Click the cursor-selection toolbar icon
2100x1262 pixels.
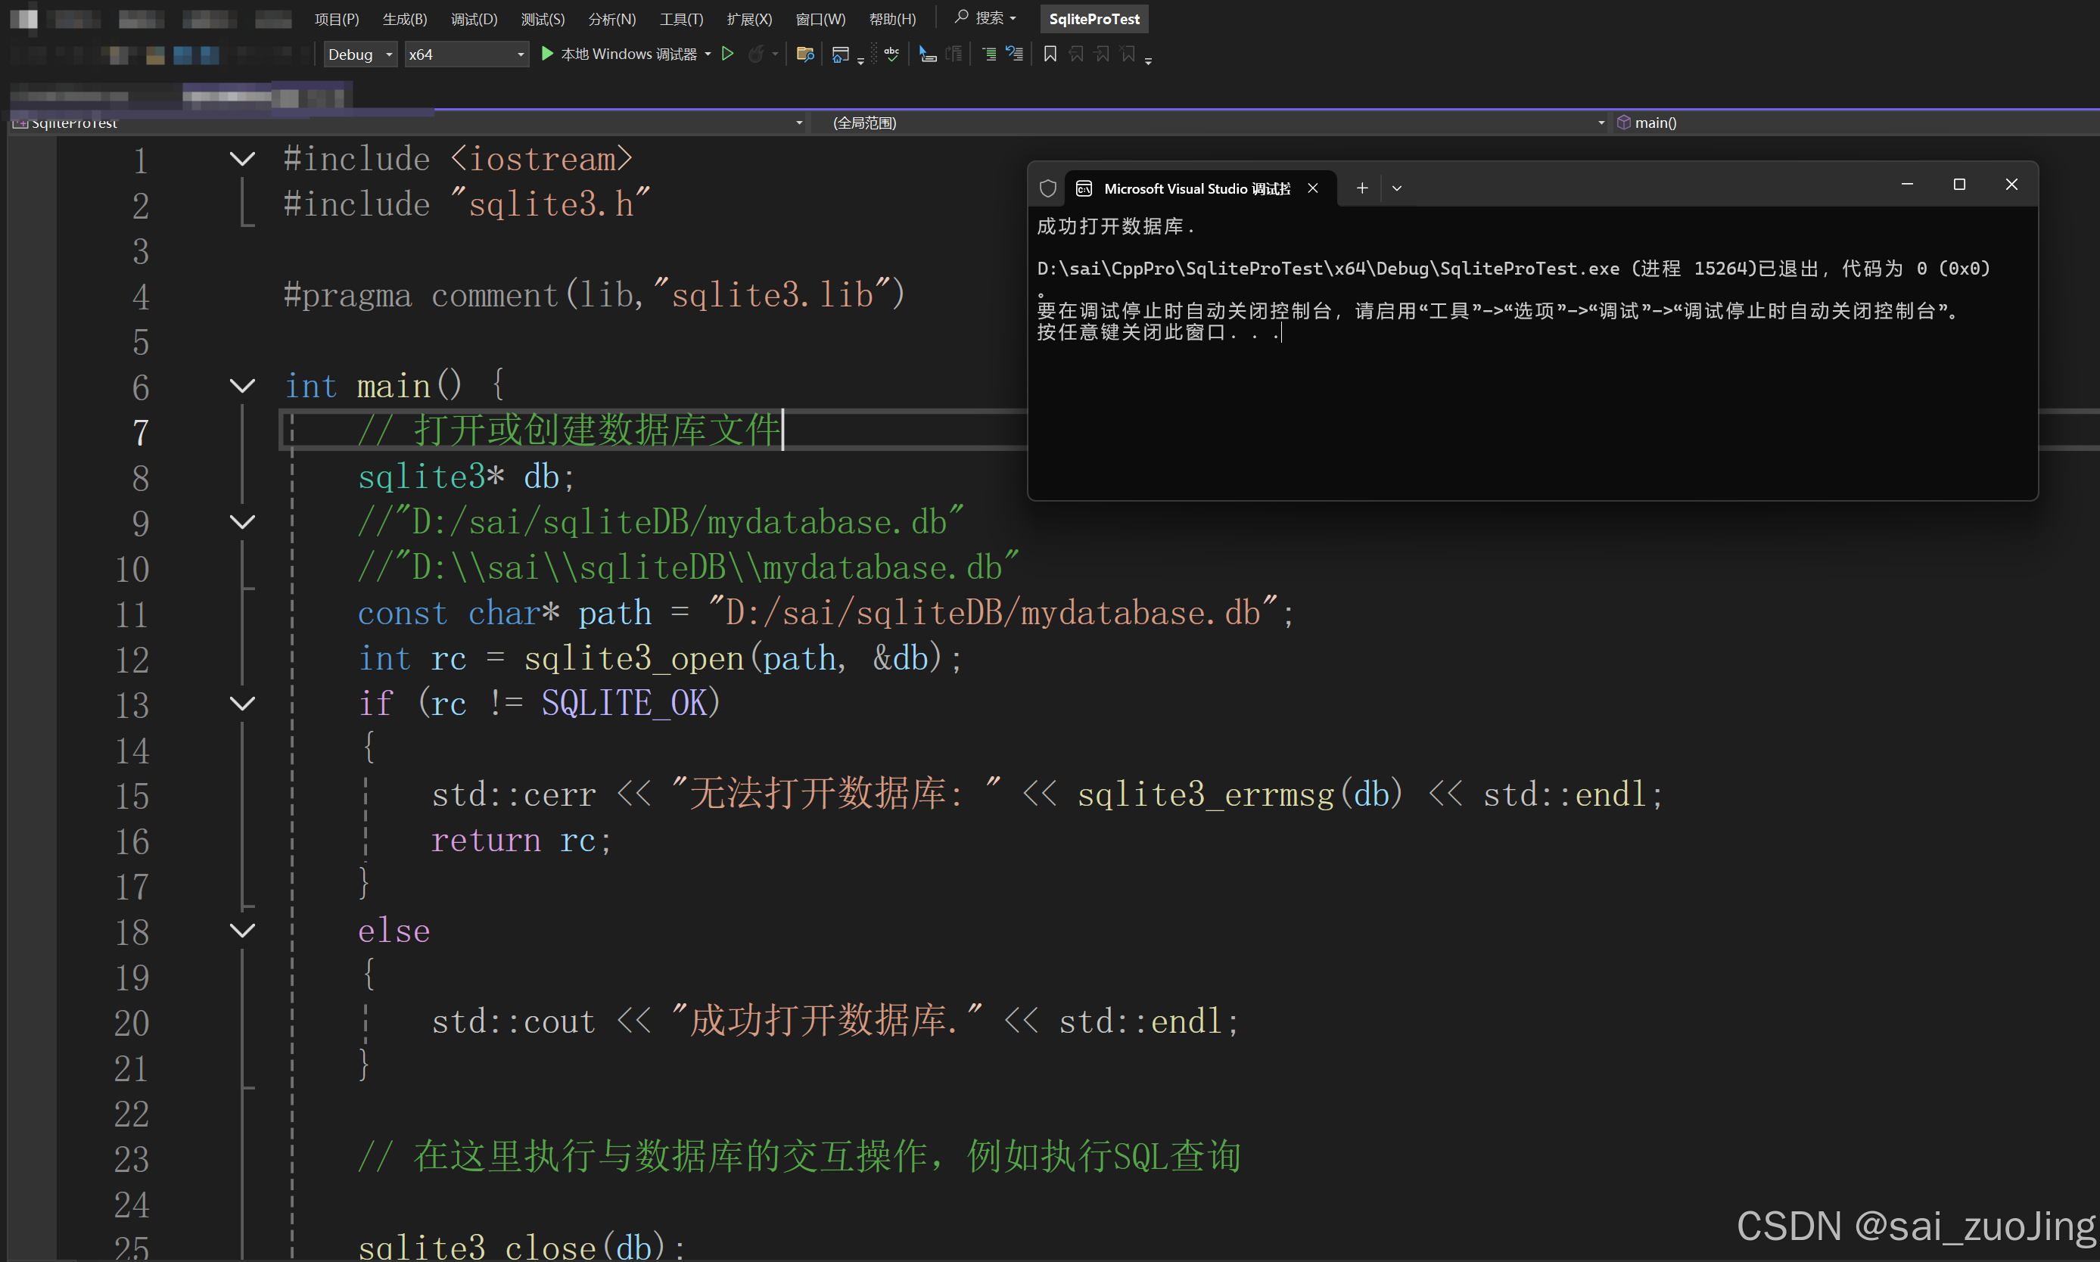928,54
